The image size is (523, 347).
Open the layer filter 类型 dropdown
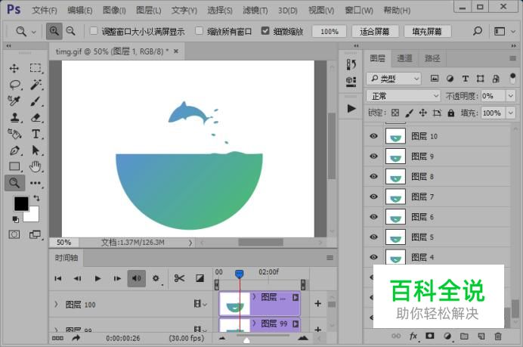[394, 79]
